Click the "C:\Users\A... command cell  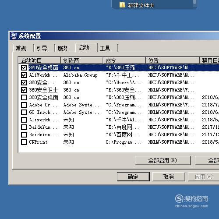(124, 82)
